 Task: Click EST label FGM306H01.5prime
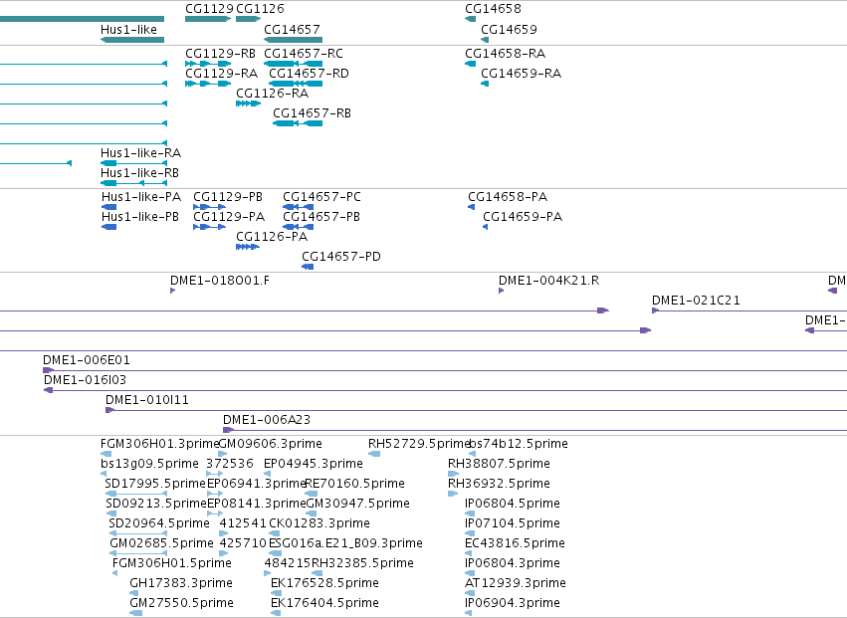(172, 564)
